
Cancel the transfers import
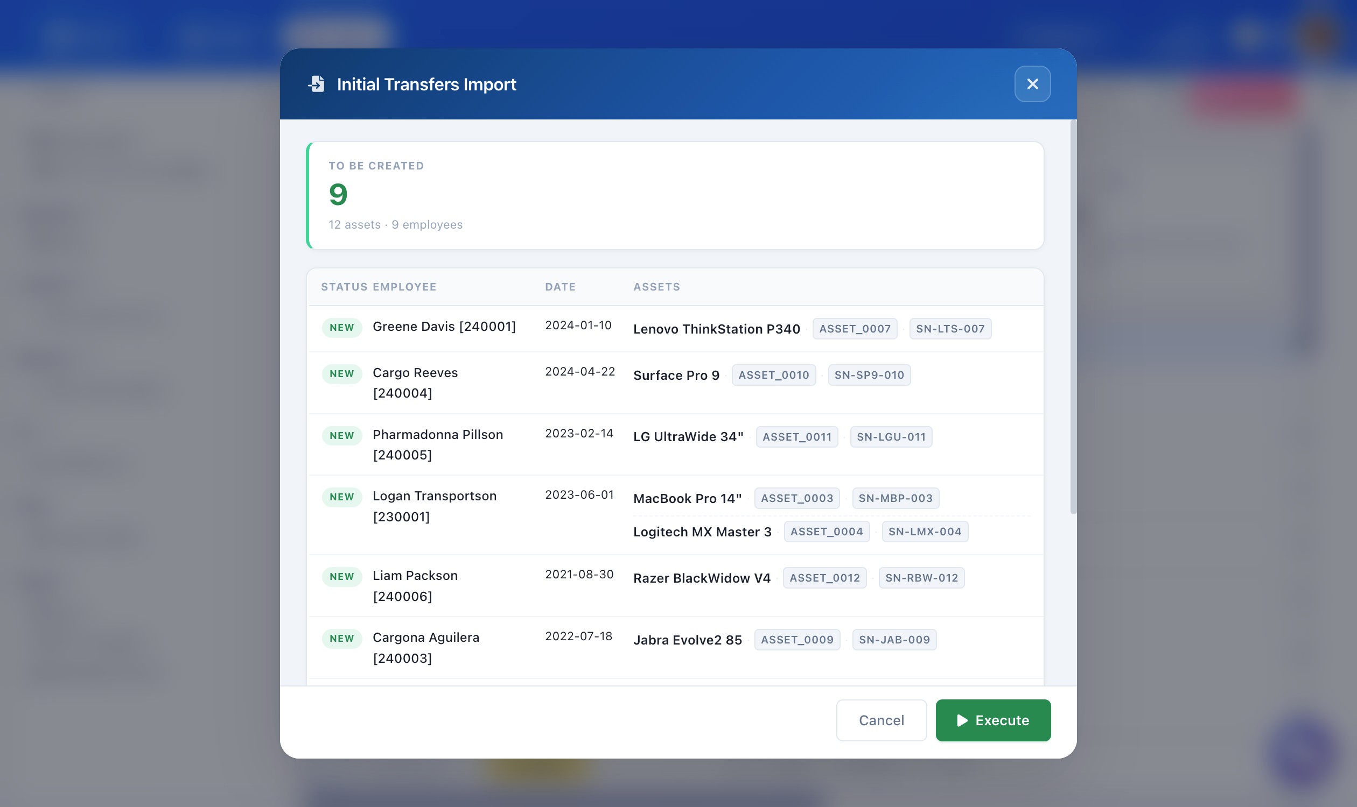882,720
